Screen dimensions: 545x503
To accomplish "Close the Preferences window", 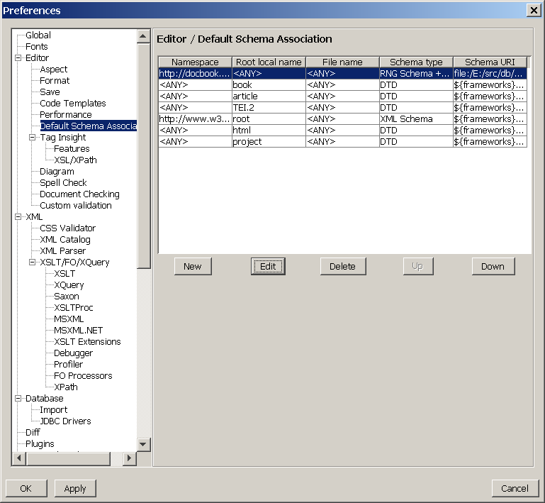I will click(533, 10).
